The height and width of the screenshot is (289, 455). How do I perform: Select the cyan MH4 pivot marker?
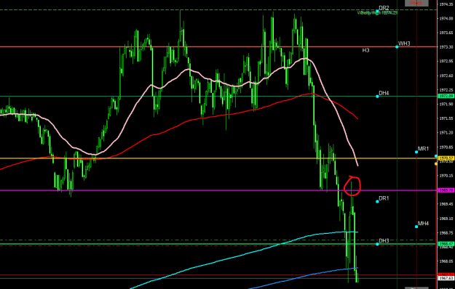coord(416,227)
